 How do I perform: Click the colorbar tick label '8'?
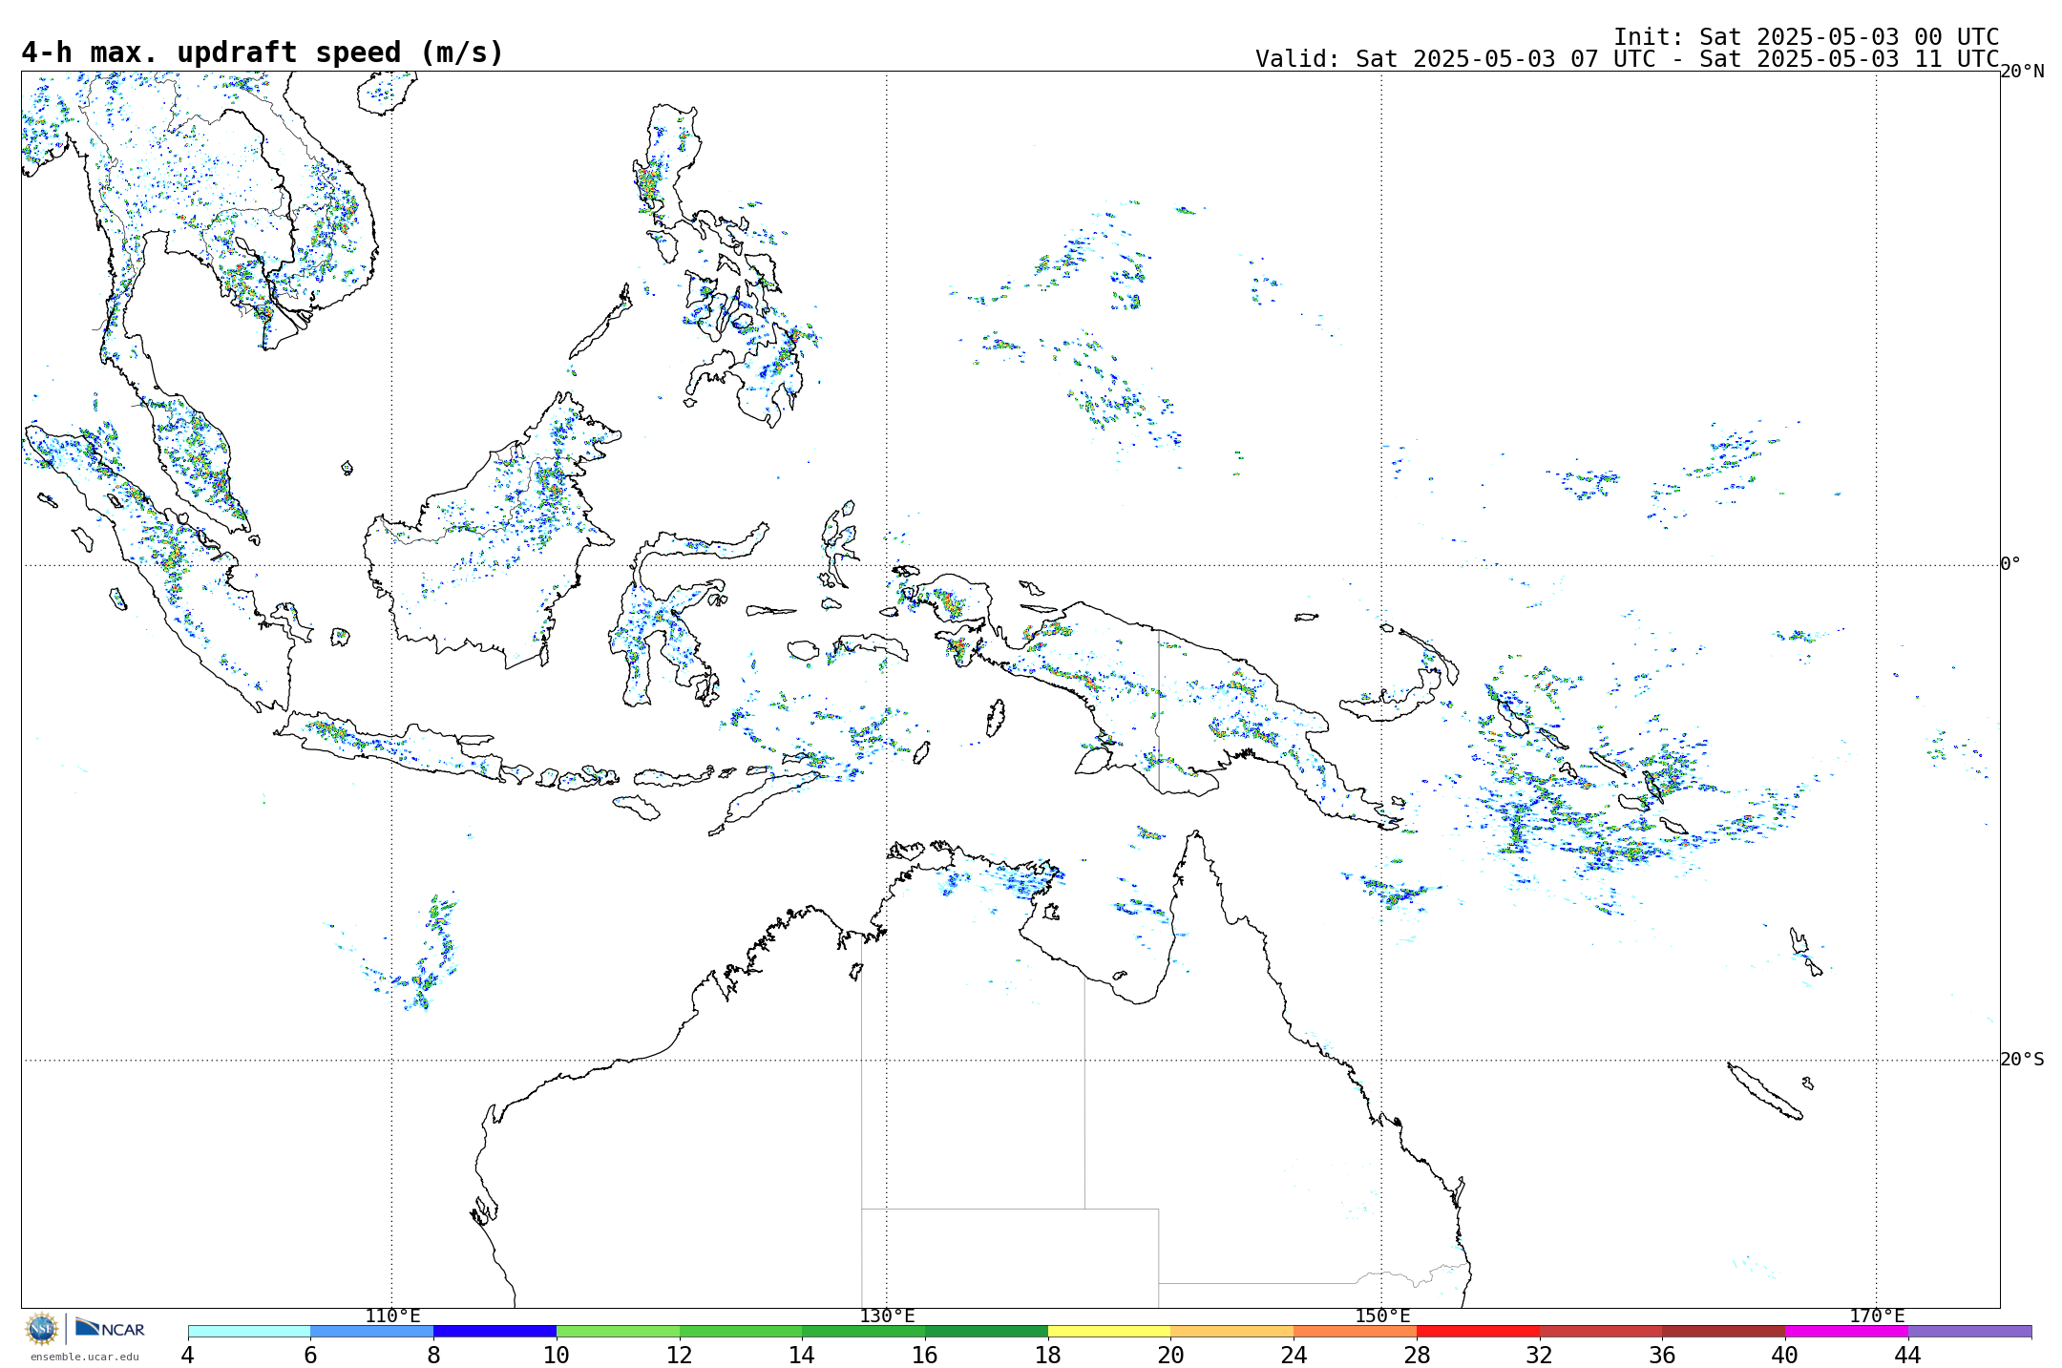433,1356
